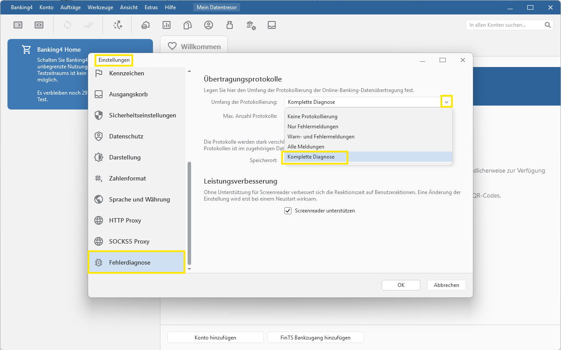Switch to the Willkommen tab
Viewport: 561px width, 350px height.
pos(194,46)
